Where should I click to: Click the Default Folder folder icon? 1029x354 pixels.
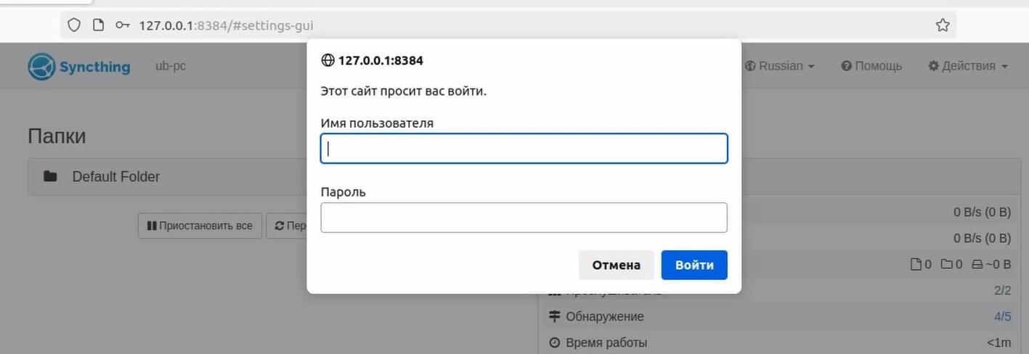click(x=50, y=176)
